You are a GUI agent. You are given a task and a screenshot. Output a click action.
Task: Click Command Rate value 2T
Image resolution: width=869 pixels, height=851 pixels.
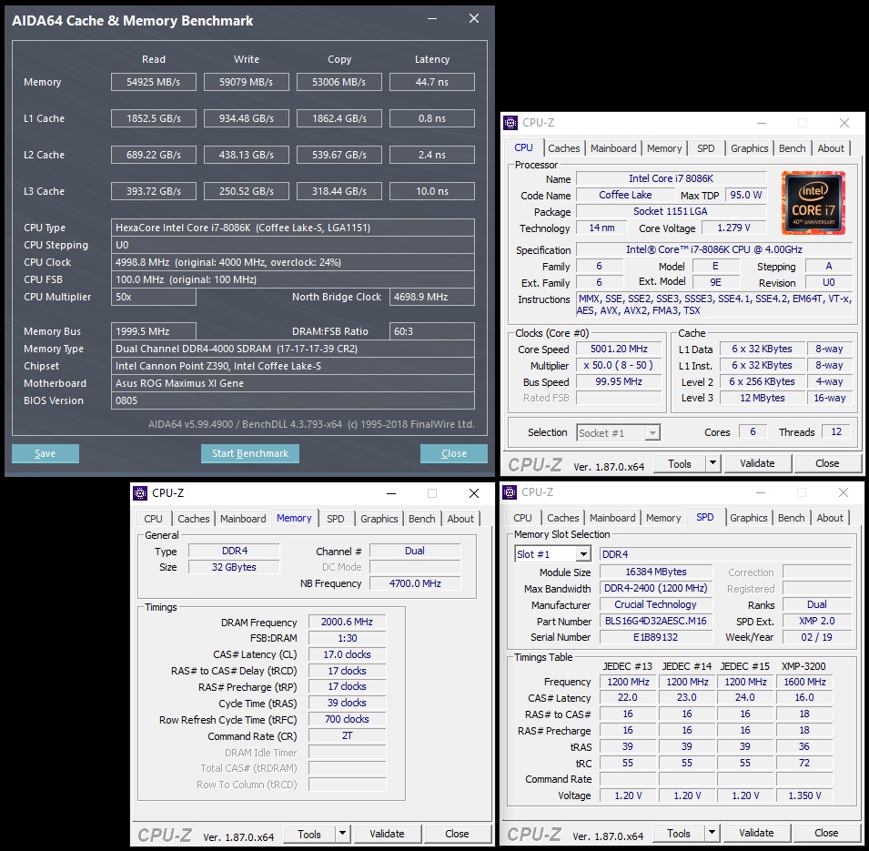coord(347,735)
